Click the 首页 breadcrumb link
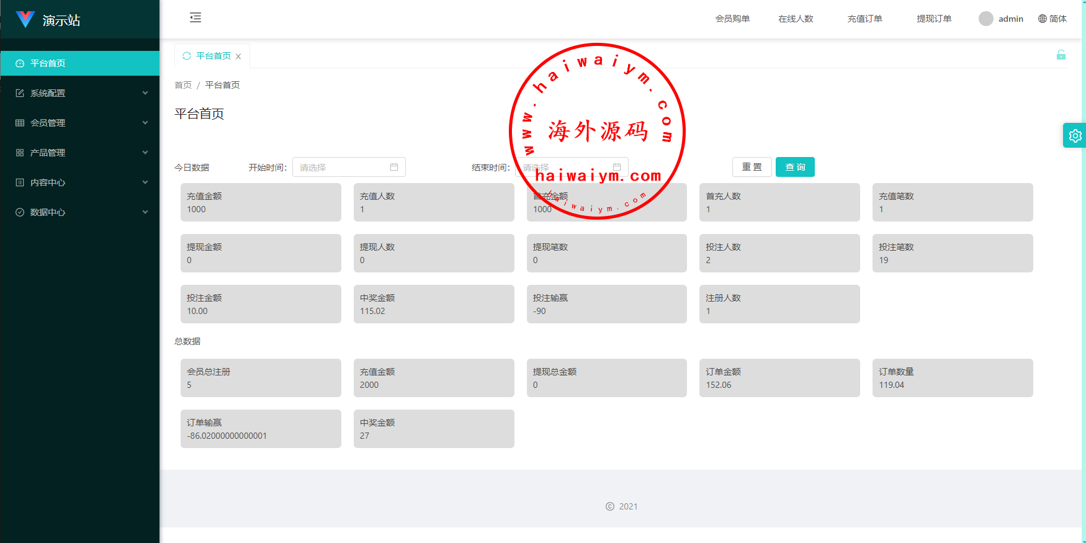This screenshot has height=543, width=1086. click(183, 85)
